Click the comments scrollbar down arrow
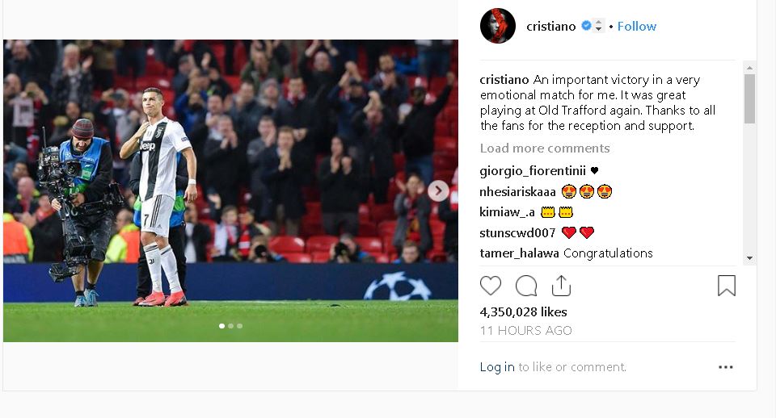 tap(750, 258)
